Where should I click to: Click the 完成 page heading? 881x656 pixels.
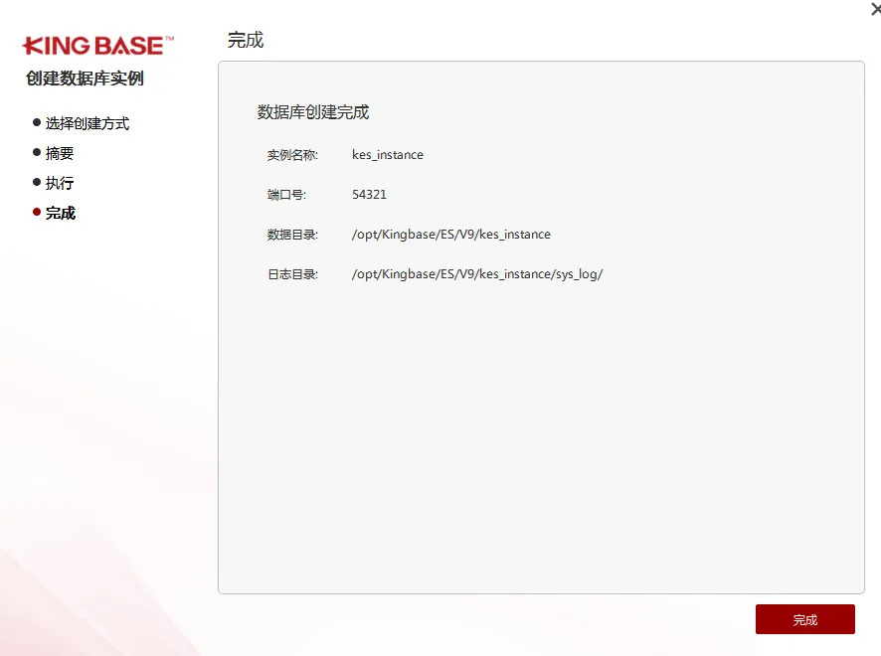[245, 40]
